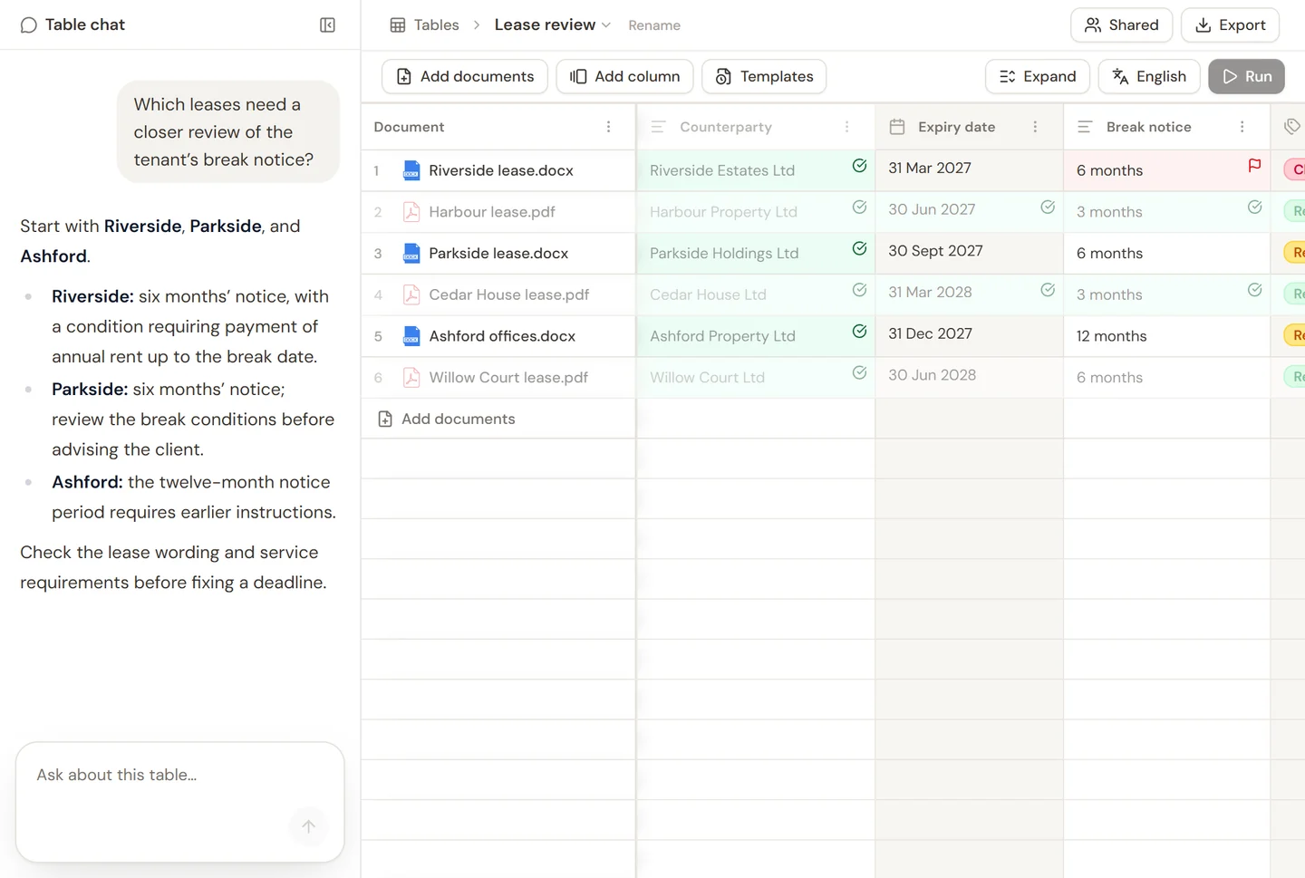This screenshot has height=878, width=1305.
Task: Click Willow Court lease.pdf file icon
Action: [x=411, y=378]
